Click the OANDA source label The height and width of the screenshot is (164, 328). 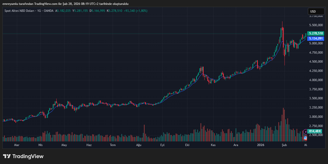(48, 11)
